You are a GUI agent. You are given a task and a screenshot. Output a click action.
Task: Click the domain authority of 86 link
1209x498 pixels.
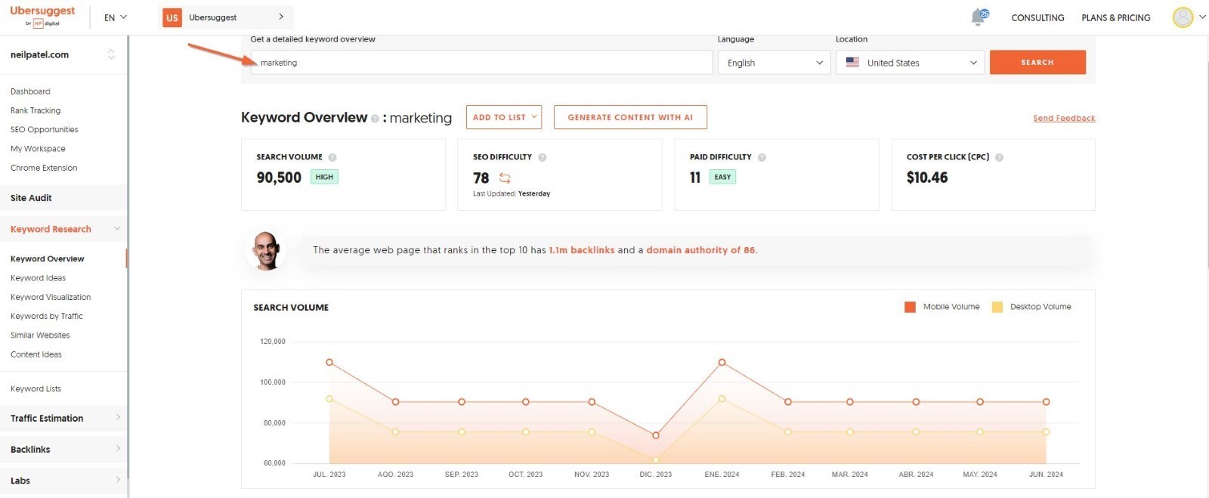(x=700, y=250)
